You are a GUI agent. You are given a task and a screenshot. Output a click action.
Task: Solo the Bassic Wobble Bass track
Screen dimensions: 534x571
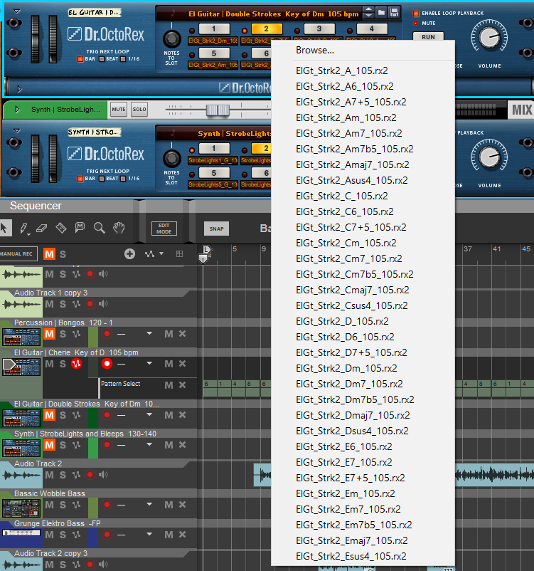tap(63, 505)
